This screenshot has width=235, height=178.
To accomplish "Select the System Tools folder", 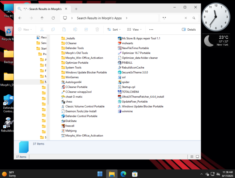I will [71, 68].
